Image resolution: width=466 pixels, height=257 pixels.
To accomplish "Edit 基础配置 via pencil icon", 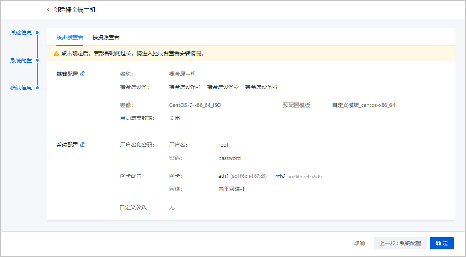I will tap(82, 74).
